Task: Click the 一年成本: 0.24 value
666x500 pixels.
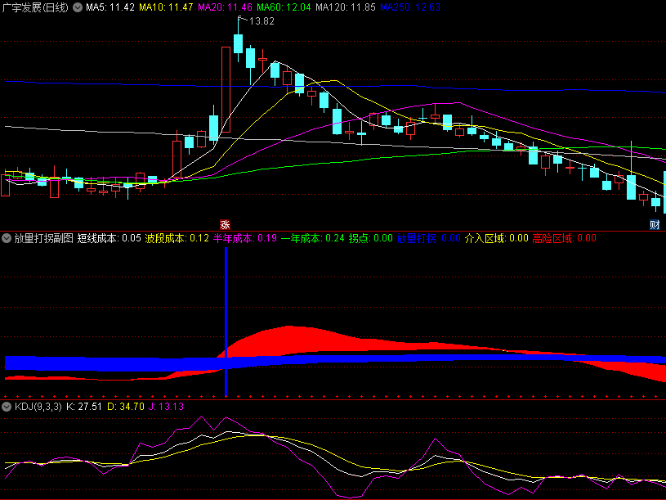Action: tap(313, 238)
